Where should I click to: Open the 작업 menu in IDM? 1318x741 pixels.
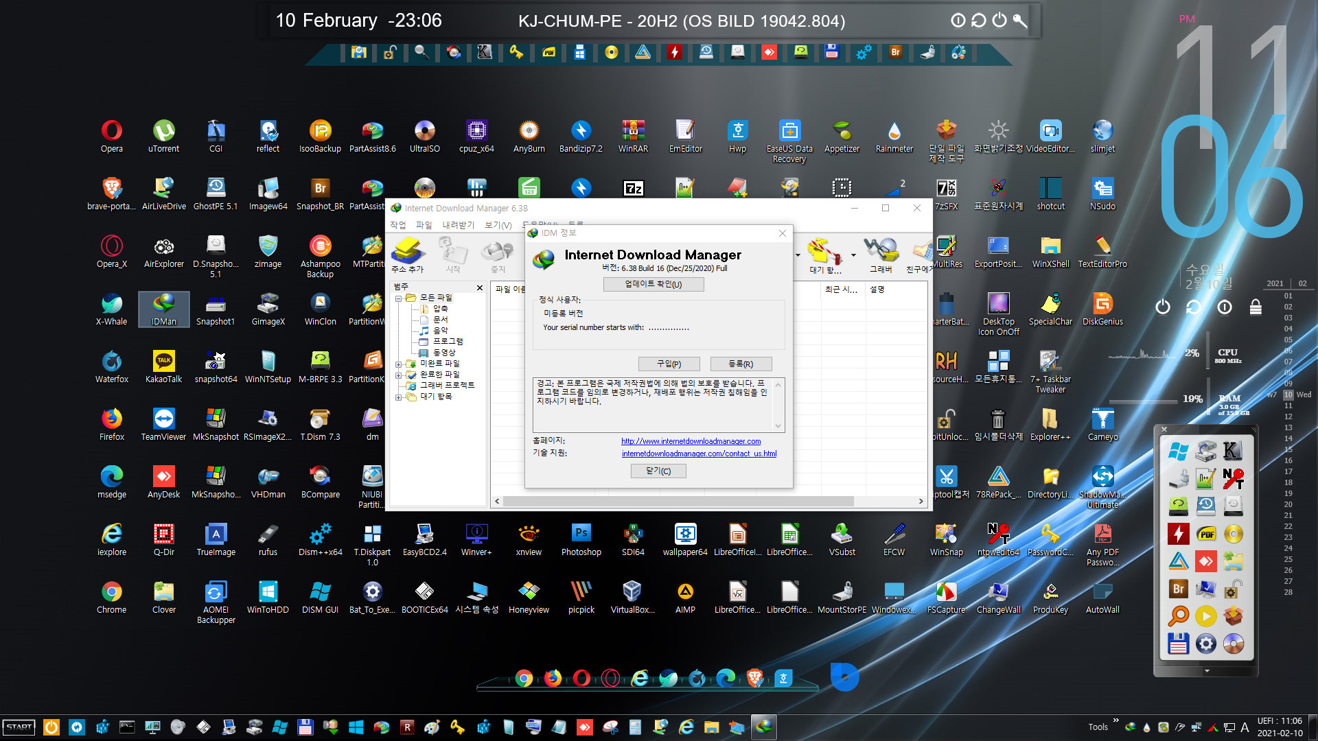(397, 225)
